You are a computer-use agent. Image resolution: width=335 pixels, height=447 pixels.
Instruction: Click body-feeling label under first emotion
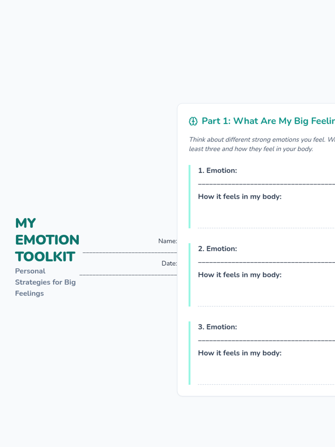point(240,197)
